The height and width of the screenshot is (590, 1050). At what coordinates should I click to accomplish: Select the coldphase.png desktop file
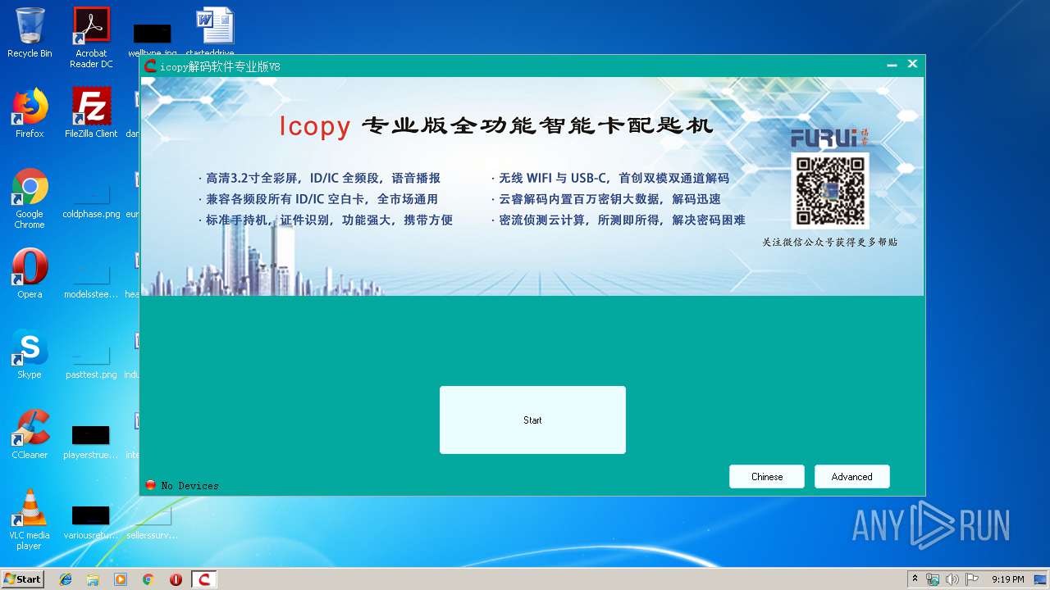point(91,199)
